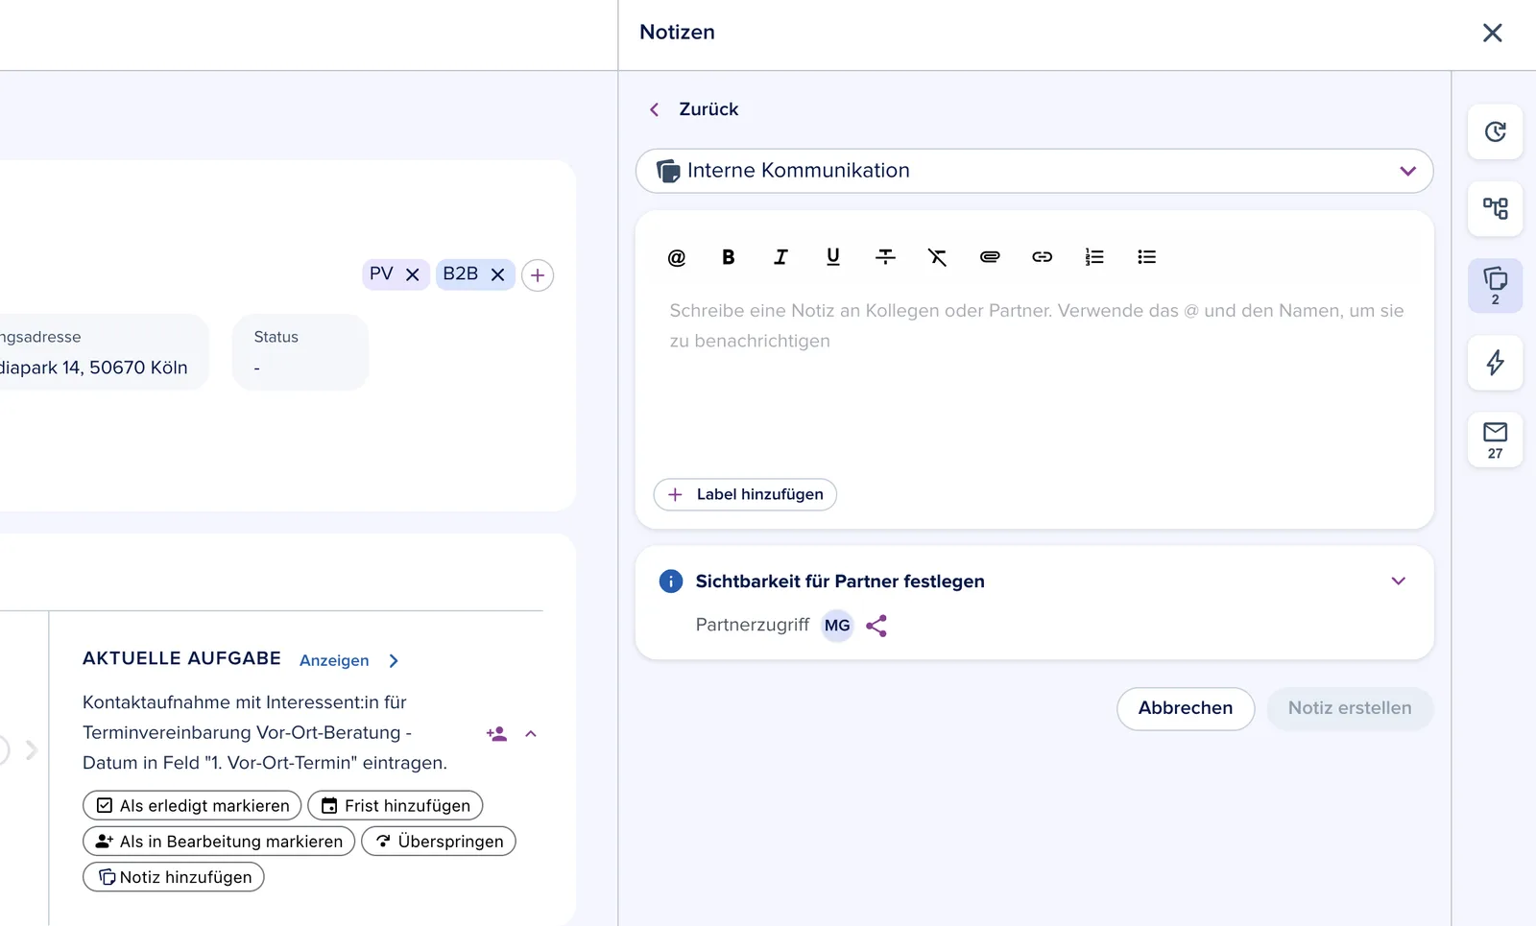Focus the note text area
The image size is (1536, 926).
(1035, 379)
